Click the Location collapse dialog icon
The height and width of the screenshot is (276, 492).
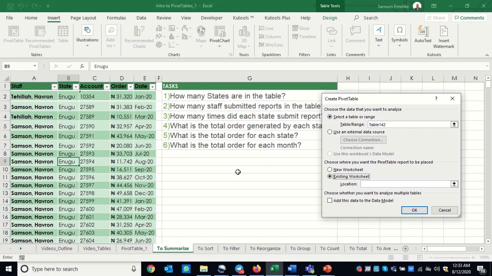coord(454,184)
